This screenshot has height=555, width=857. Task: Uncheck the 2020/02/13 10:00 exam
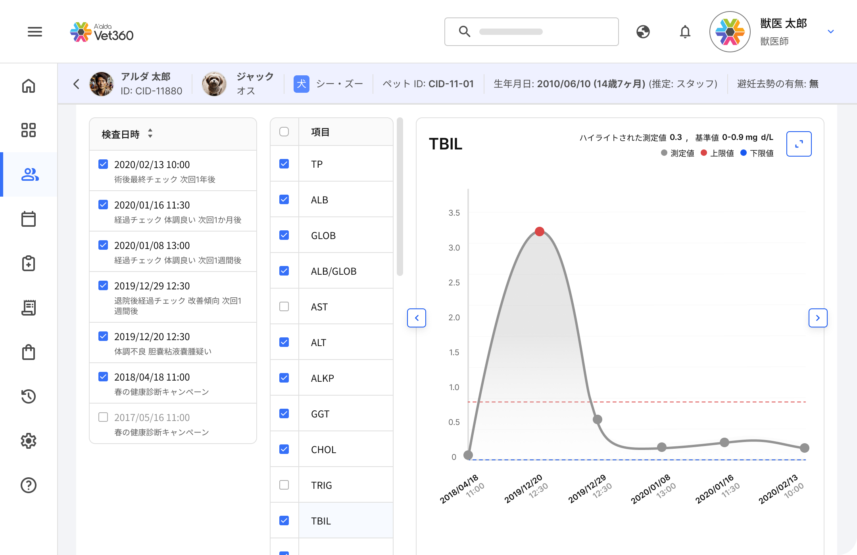pos(103,164)
